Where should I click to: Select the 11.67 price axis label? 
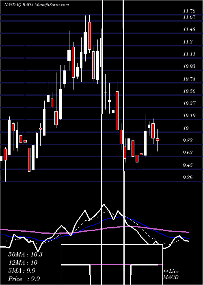point(189,17)
